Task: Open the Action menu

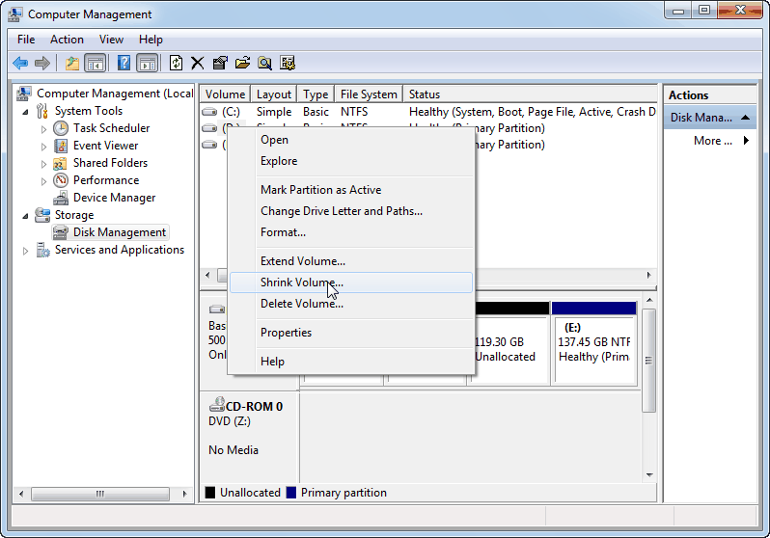Action: (67, 40)
